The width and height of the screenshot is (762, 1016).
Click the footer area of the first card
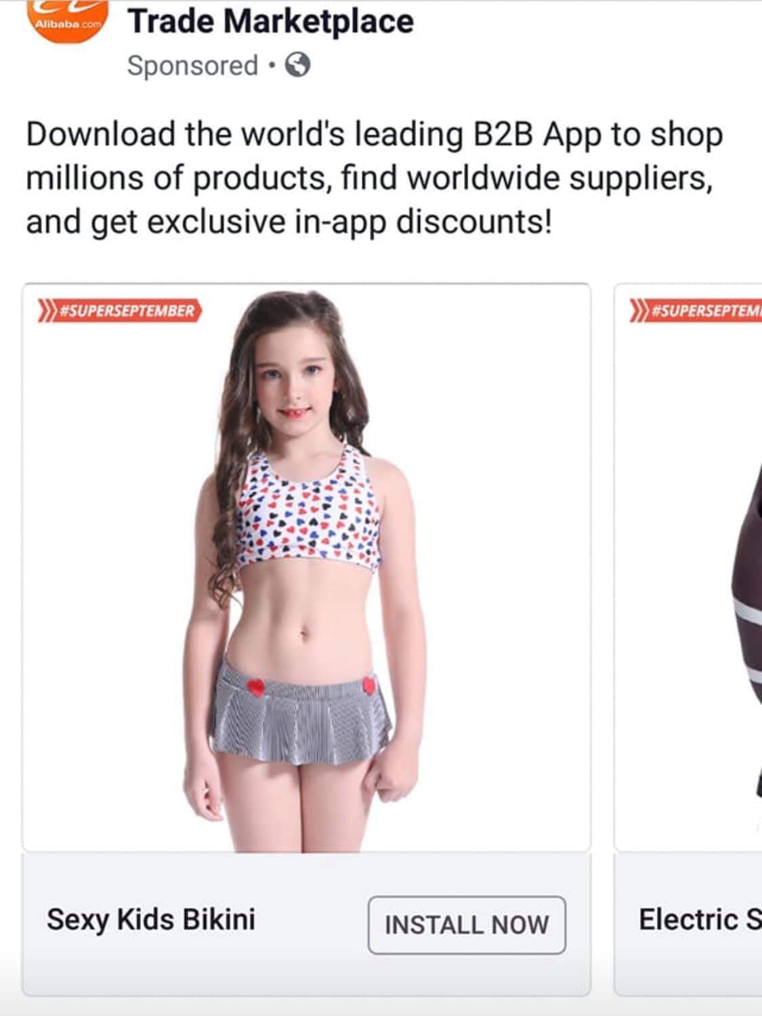coord(306,924)
